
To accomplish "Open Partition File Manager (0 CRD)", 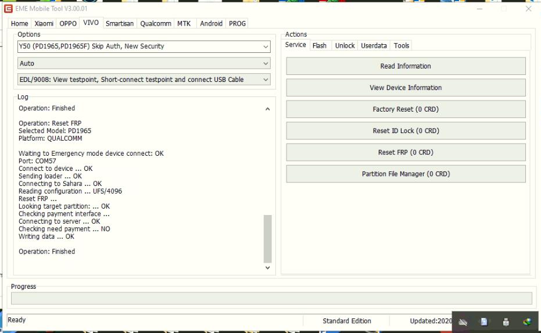I will pos(406,174).
